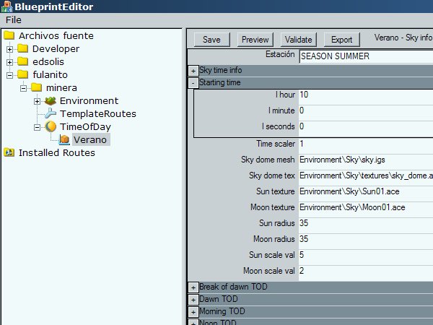Screen dimensions: 433x325
Task: Click the TimeOfDay sun icon
Action: (x=50, y=127)
